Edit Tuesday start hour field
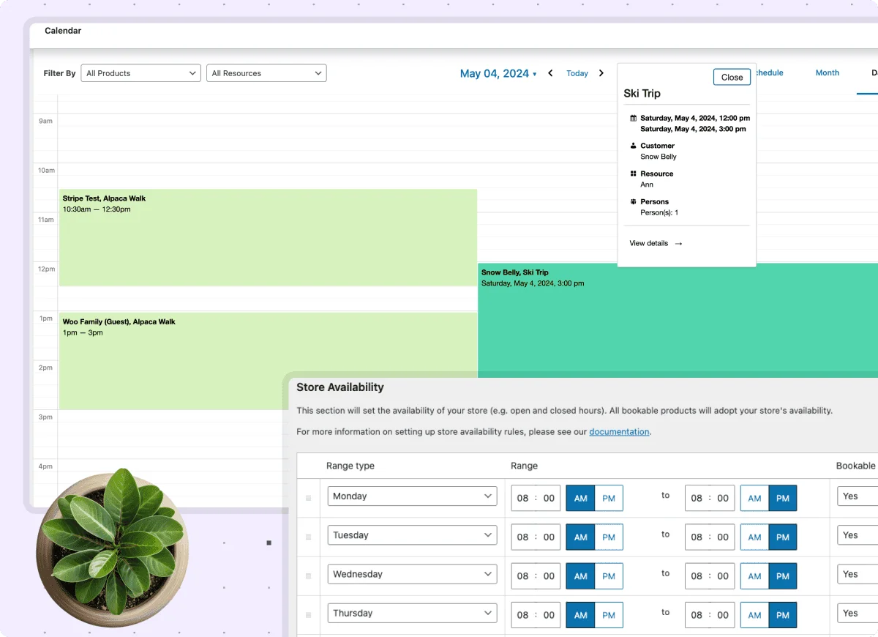This screenshot has height=637, width=878. point(522,537)
